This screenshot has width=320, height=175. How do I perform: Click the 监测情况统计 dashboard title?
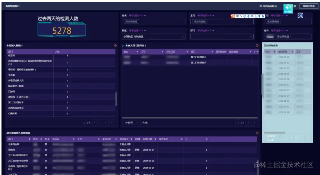(13, 6)
